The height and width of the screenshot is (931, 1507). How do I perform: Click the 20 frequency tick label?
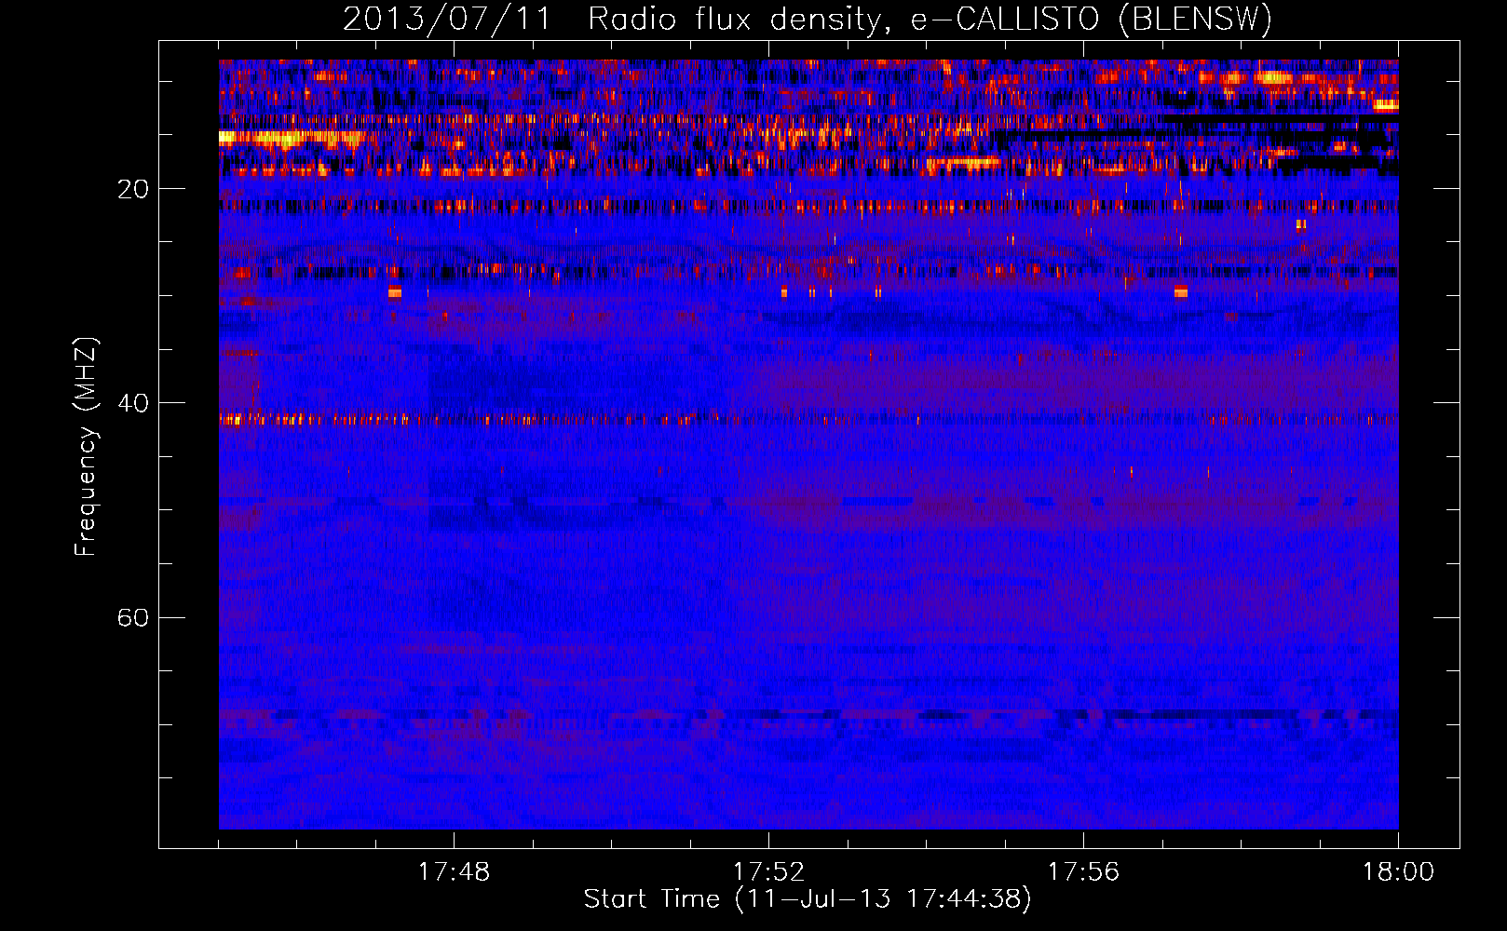(x=133, y=189)
